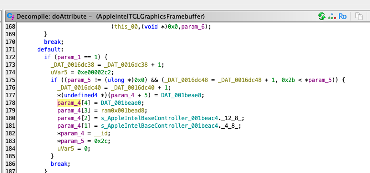Click the Re-decompile refresh icon
This screenshot has height=173, width=370.
click(322, 16)
